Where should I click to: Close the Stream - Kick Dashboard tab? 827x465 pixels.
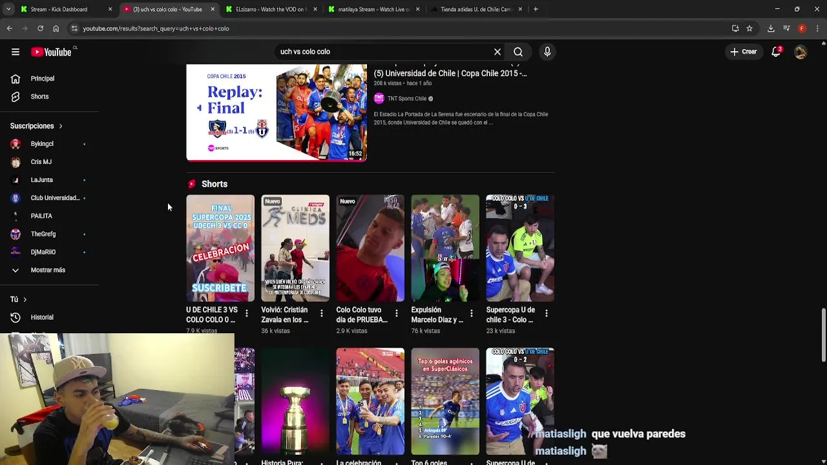(x=110, y=9)
